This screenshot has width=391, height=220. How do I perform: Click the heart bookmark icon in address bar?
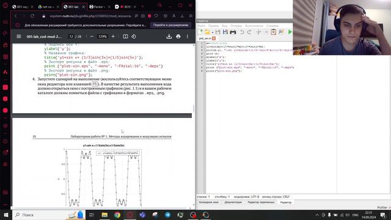[x=156, y=16]
